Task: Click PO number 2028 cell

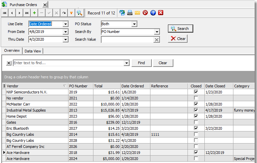Action: 81,140
